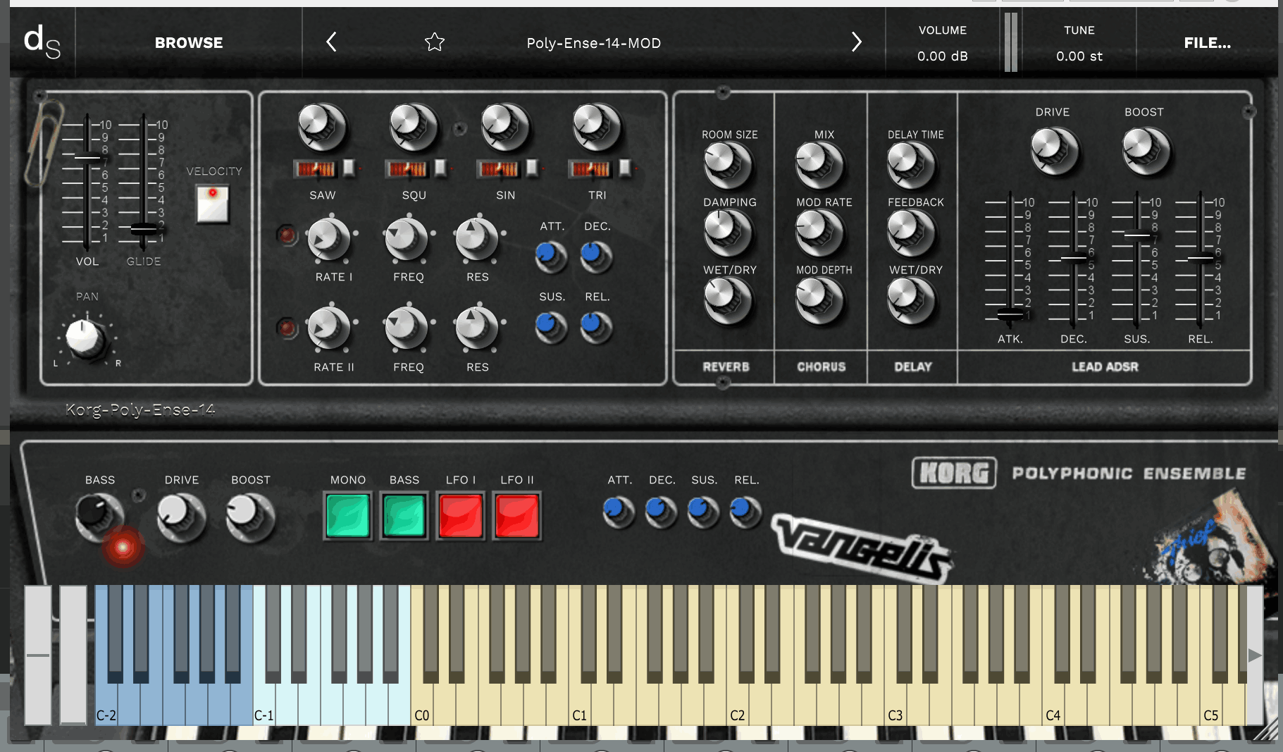The width and height of the screenshot is (1283, 752).
Task: Click the DELAY TIME knob
Action: 911,165
